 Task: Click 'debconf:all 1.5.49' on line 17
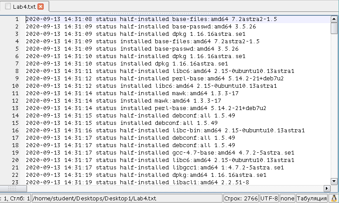[204, 138]
